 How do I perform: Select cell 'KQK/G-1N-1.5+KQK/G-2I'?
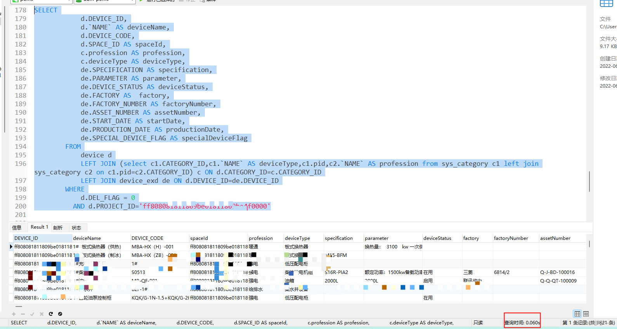[160, 298]
